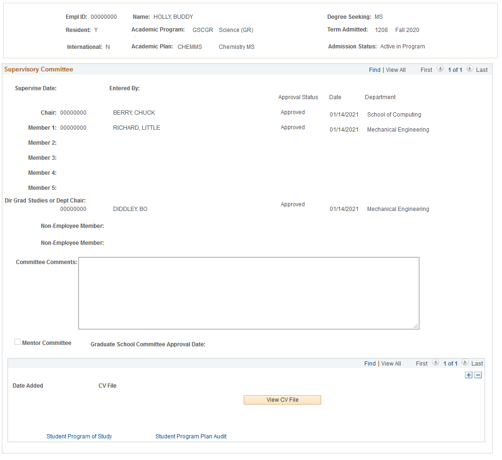
Task: Select chair name BERRY, CHUCK
Action: 134,113
